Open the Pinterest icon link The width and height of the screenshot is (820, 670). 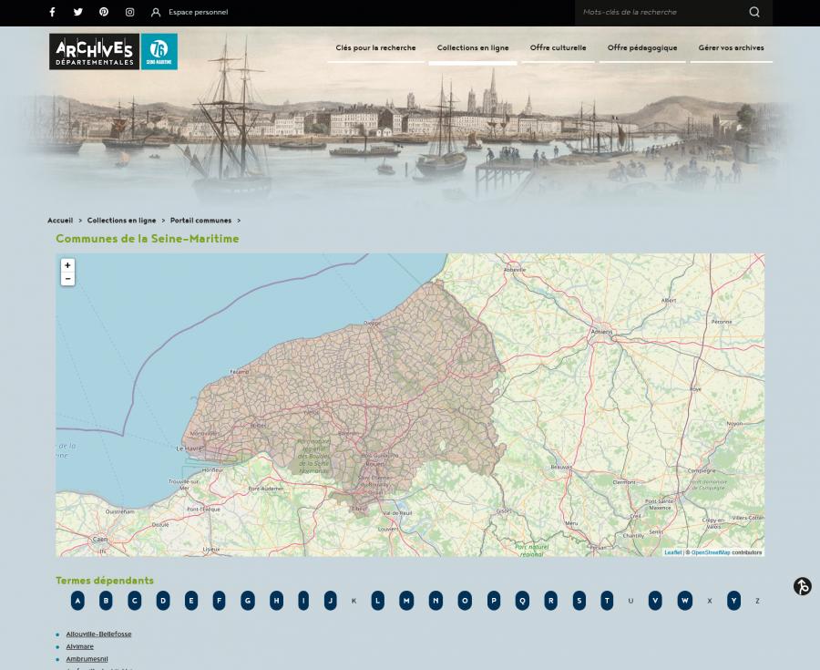(x=104, y=12)
